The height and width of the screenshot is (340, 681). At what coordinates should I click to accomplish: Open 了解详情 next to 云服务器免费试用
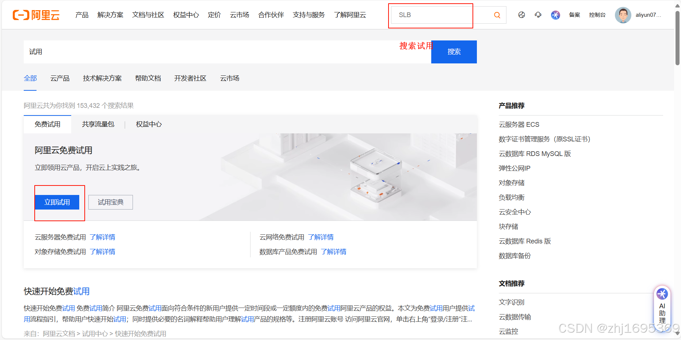[103, 237]
